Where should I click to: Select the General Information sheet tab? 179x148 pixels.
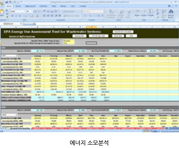20,129
